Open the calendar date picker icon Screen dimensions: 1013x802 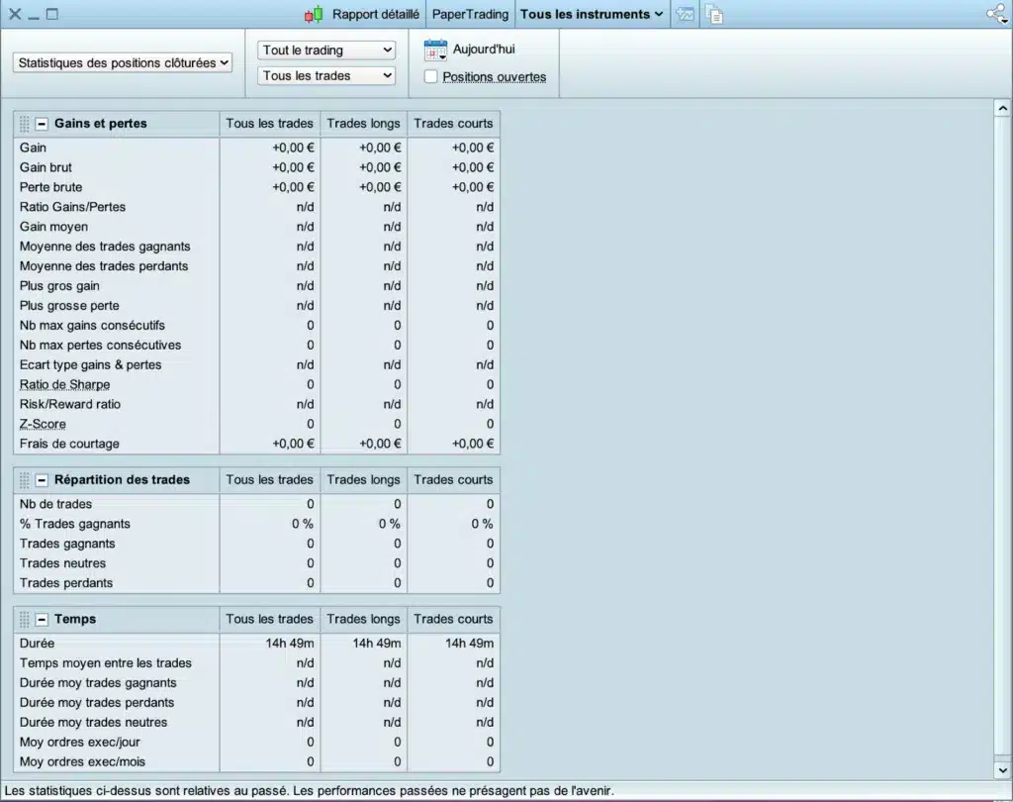435,50
